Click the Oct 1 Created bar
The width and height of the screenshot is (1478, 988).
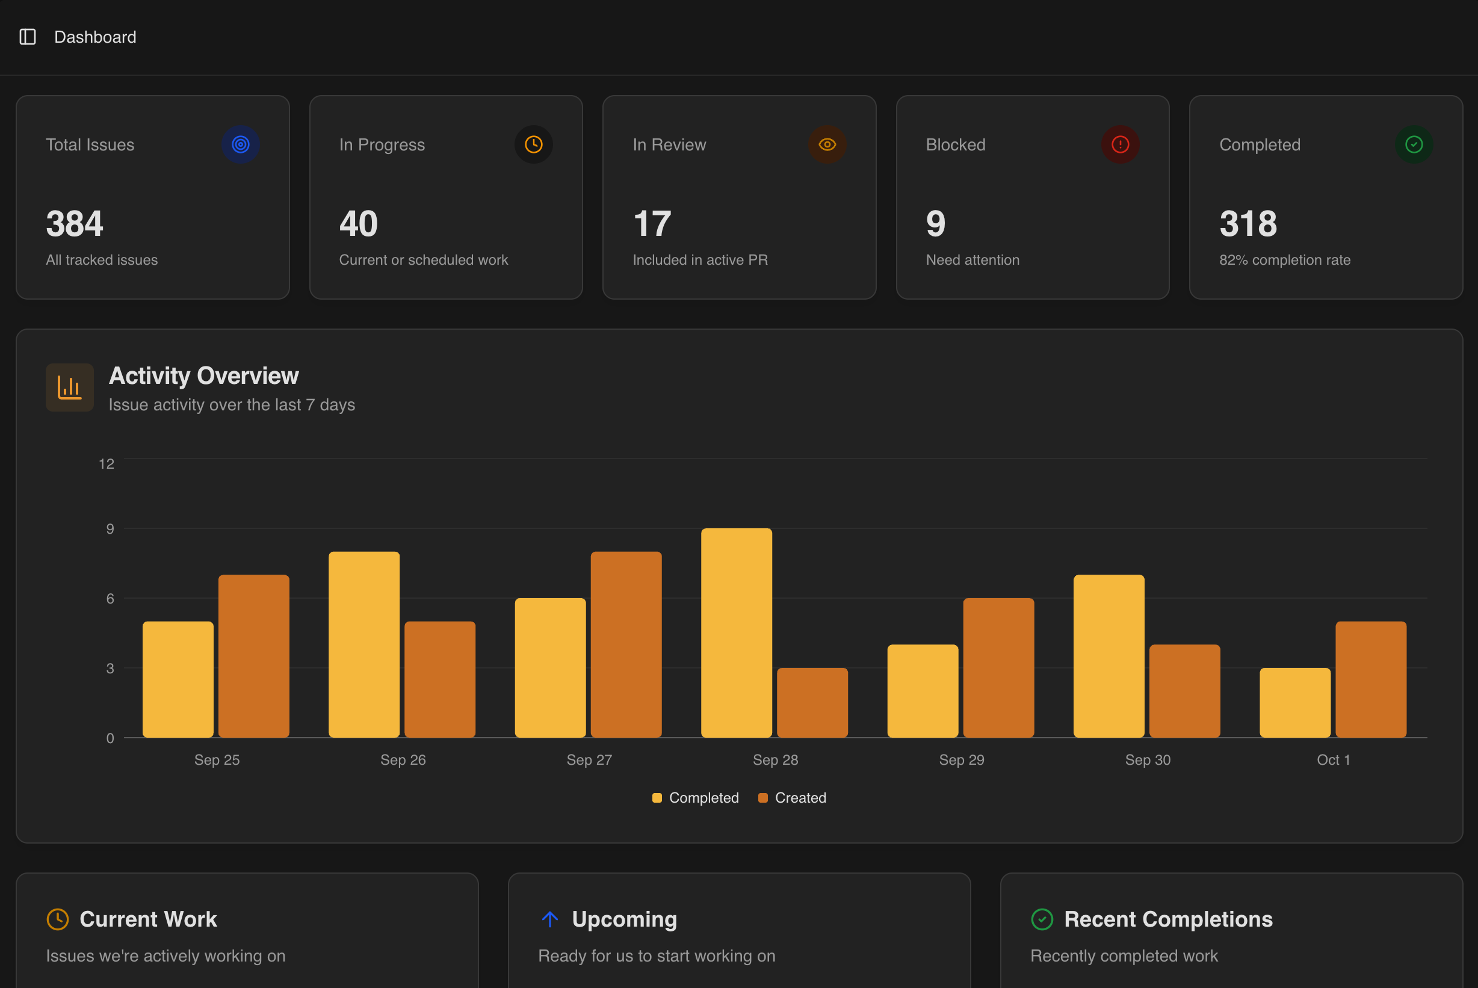coord(1370,679)
